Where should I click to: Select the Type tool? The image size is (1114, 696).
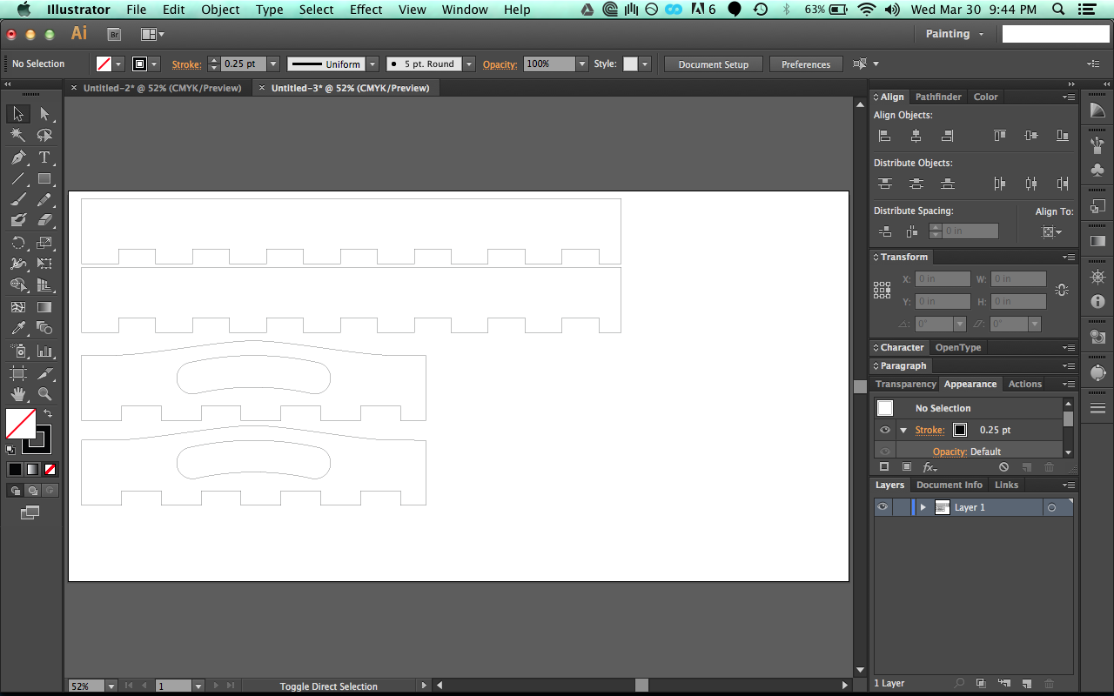pyautogui.click(x=44, y=157)
